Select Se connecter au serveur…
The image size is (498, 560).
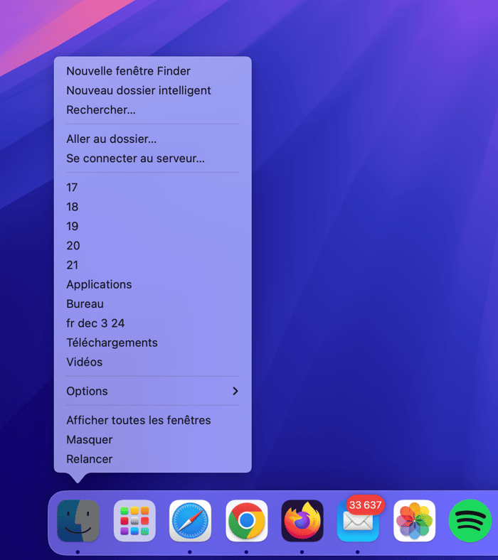click(153, 158)
